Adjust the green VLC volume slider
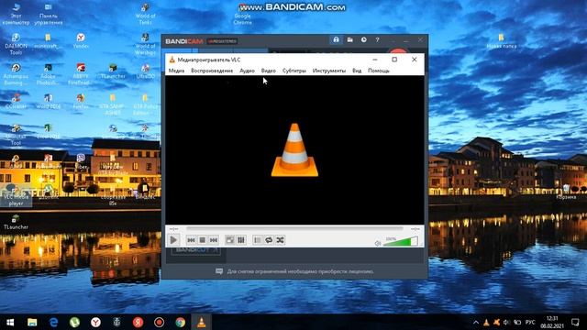The width and height of the screenshot is (587, 330). [x=400, y=242]
